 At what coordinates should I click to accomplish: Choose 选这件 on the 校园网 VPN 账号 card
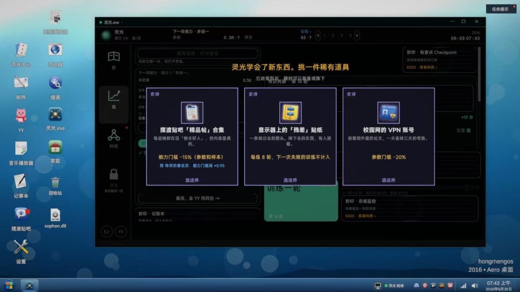click(x=389, y=180)
